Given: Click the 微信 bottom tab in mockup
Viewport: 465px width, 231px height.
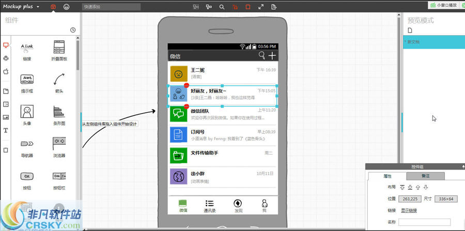Looking at the screenshot, I should [x=183, y=206].
